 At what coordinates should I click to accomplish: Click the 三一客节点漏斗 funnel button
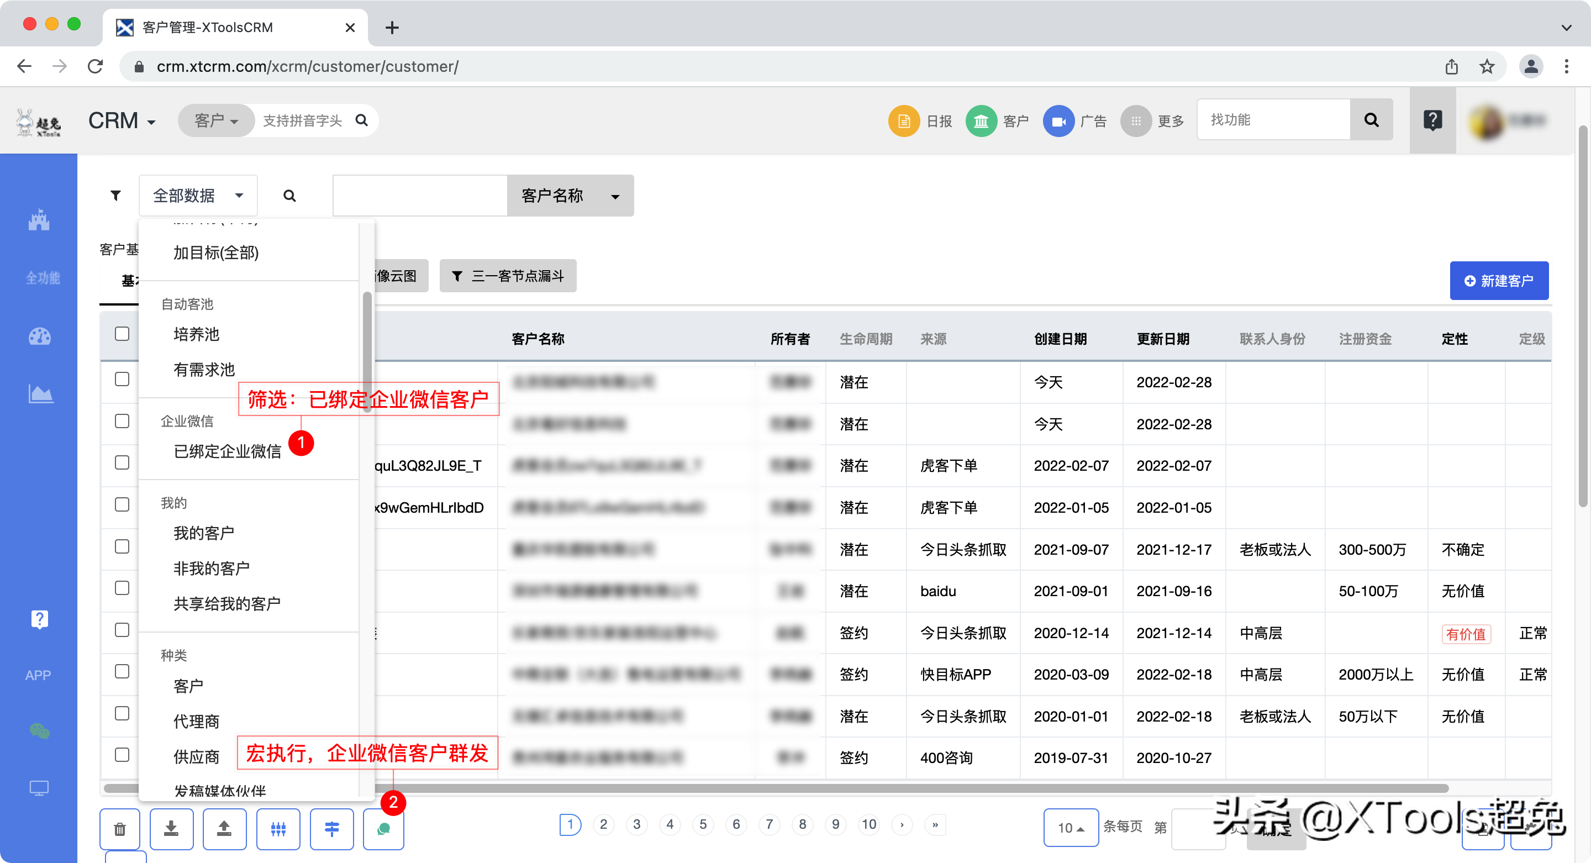pos(507,276)
